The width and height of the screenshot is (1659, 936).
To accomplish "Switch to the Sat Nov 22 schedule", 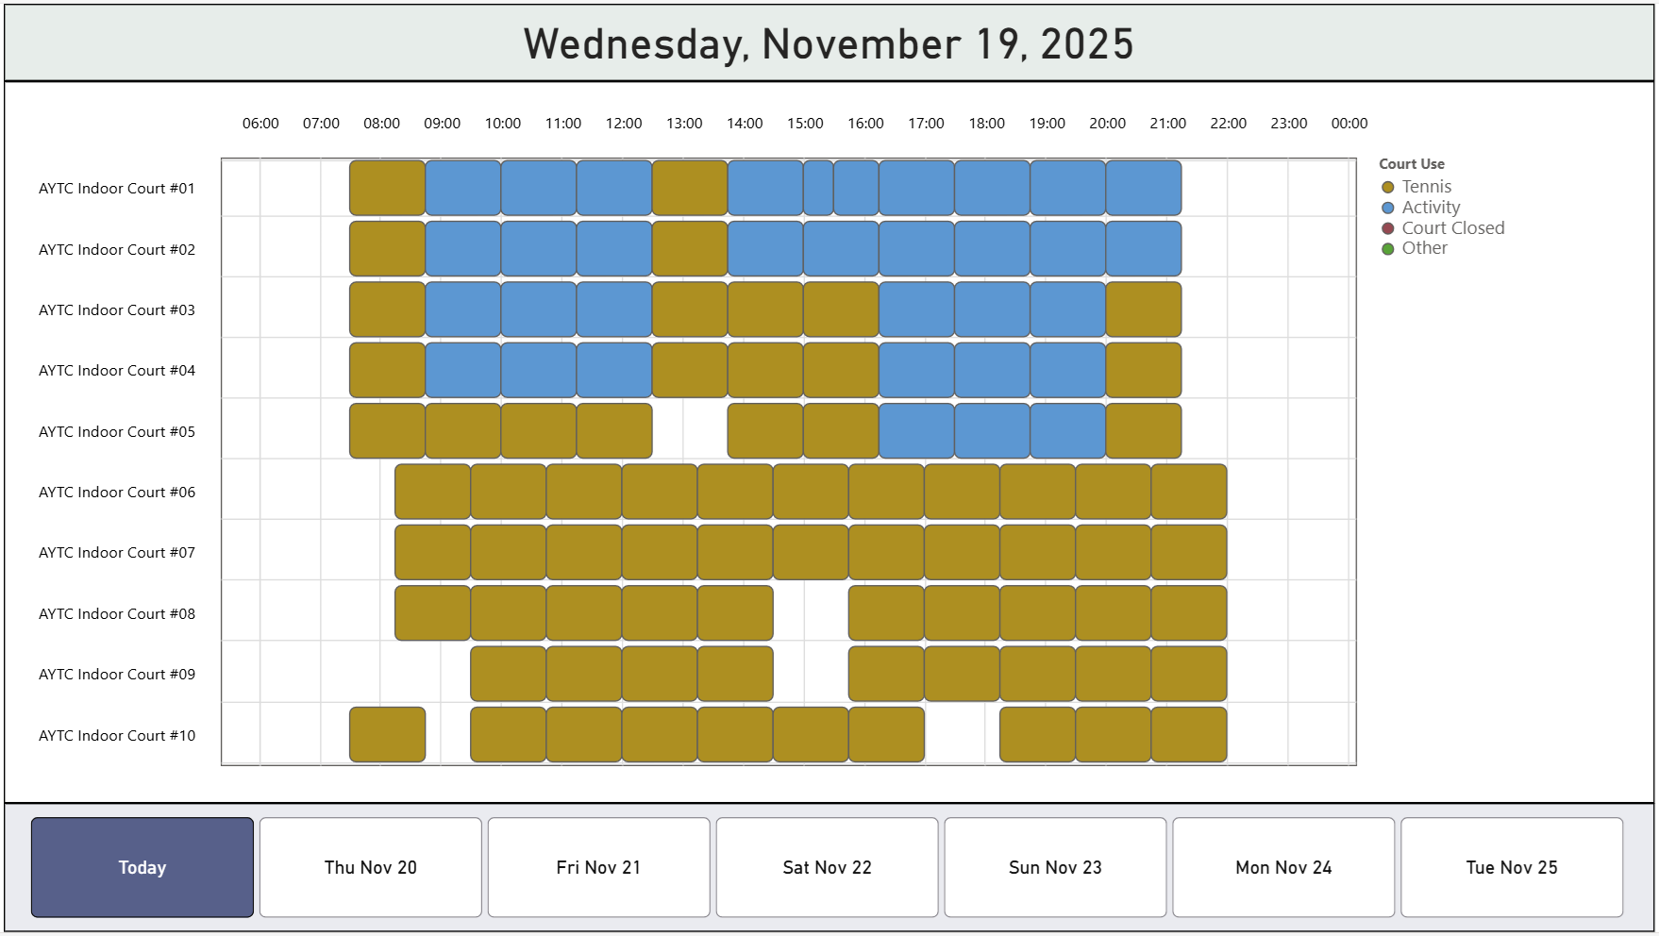I will tap(827, 866).
